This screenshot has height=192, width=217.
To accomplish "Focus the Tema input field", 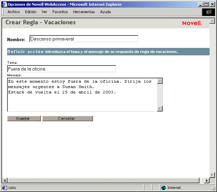I will pos(62,69).
